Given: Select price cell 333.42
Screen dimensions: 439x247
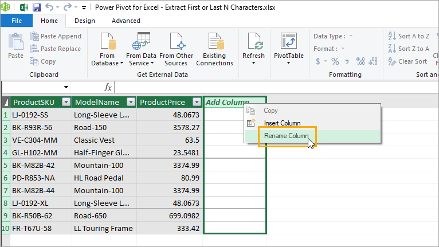Looking at the screenshot, I should [x=170, y=228].
